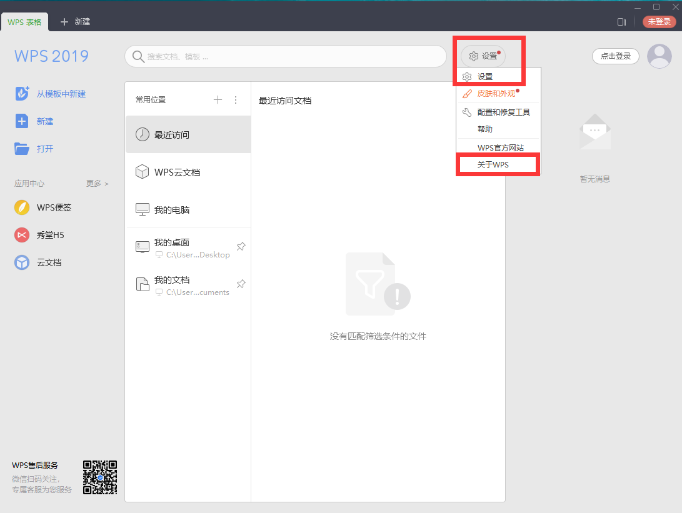Screen dimensions: 682x513
Task: Click the 打开 text link
Action: coord(45,149)
